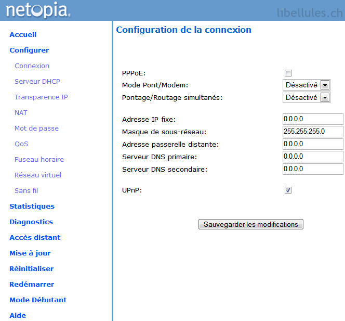This screenshot has width=345, height=321.
Task: Open the Aide page
Action: [x=18, y=315]
